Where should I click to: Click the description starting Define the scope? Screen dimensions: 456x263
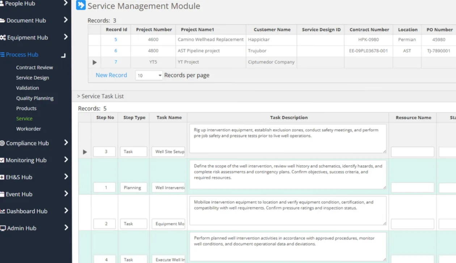pos(288,175)
